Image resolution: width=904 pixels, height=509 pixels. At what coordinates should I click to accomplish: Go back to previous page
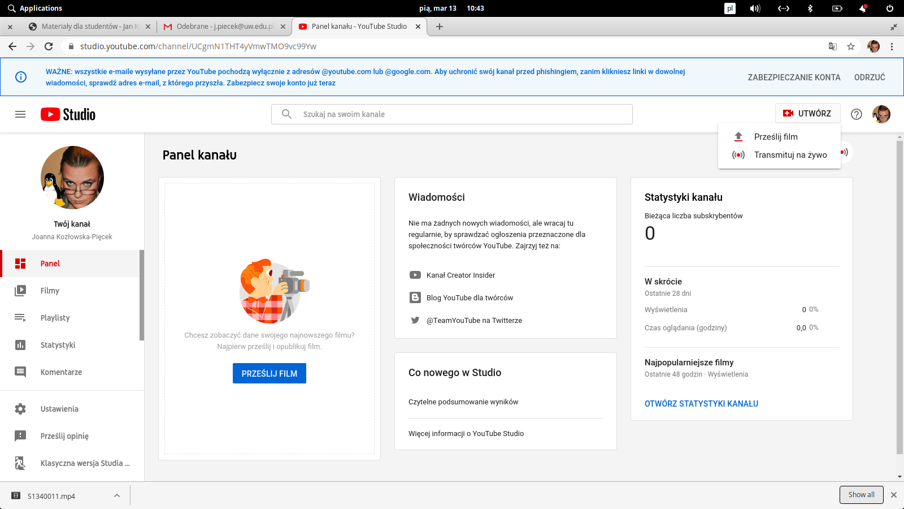[x=12, y=46]
